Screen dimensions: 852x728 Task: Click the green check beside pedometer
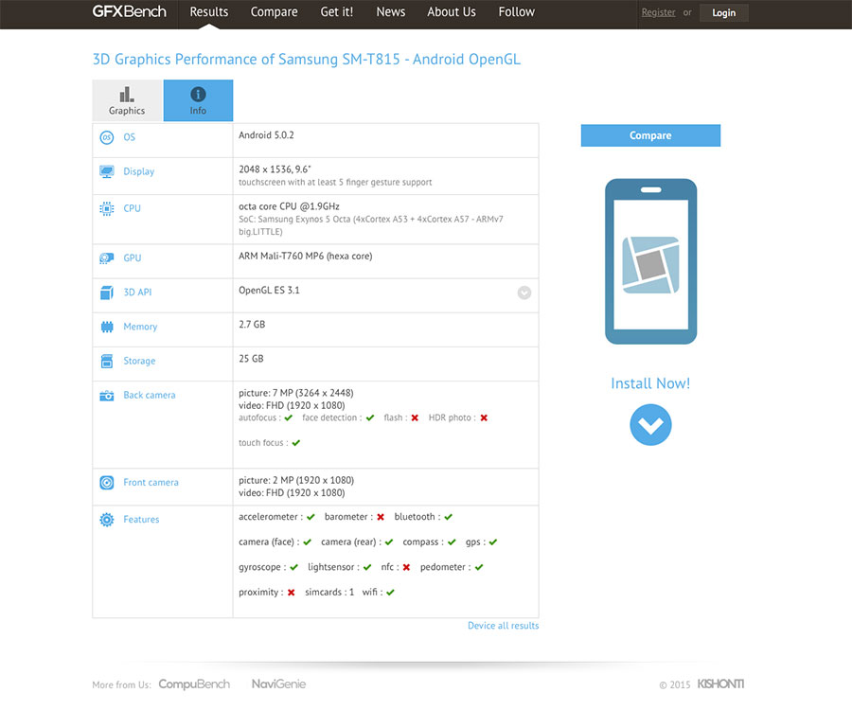[x=479, y=567]
